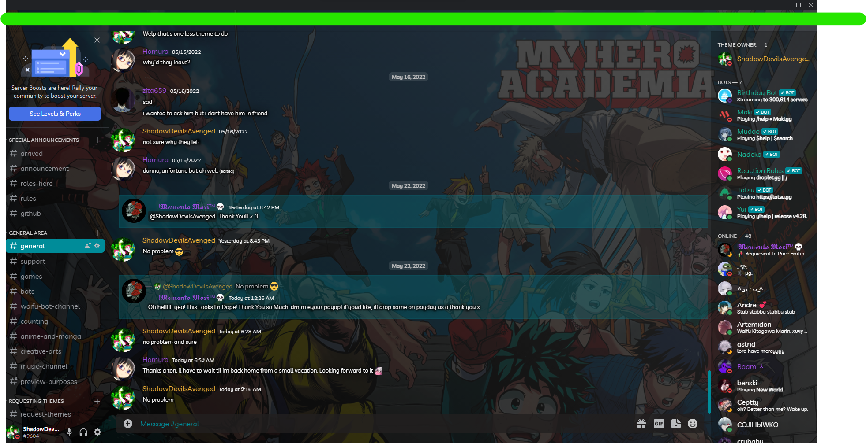
Task: Collapse the Requesting Themes category
Action: click(x=36, y=401)
